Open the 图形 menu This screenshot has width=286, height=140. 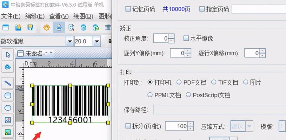tap(105, 16)
